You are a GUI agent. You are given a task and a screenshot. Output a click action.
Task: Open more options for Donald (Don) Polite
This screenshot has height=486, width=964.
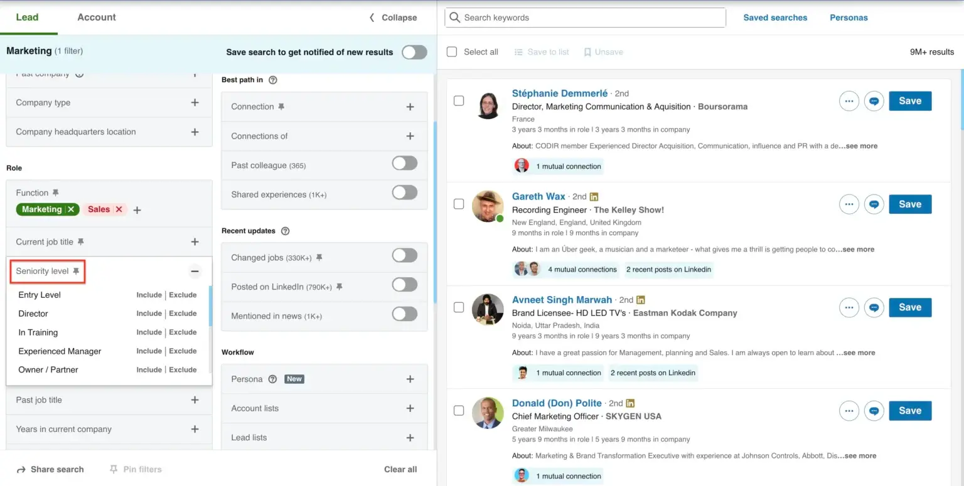pos(849,411)
